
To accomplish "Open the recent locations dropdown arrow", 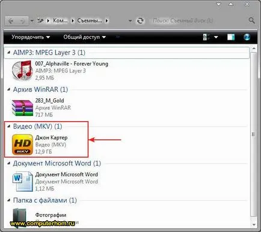I will coord(32,20).
